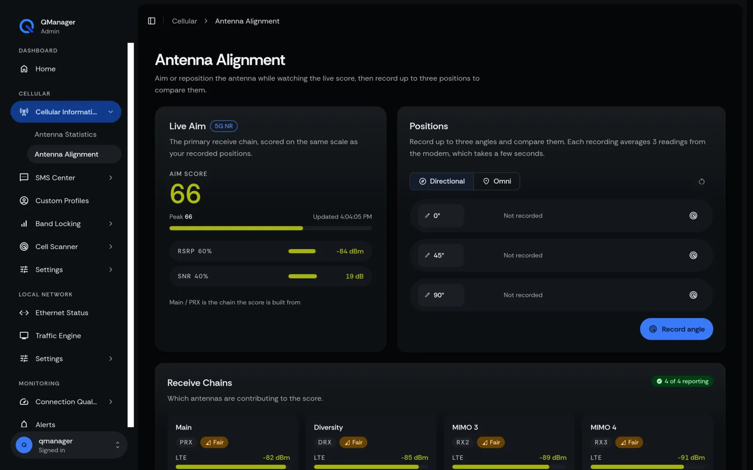Open Antenna Statistics page
The width and height of the screenshot is (753, 470).
click(x=65, y=134)
